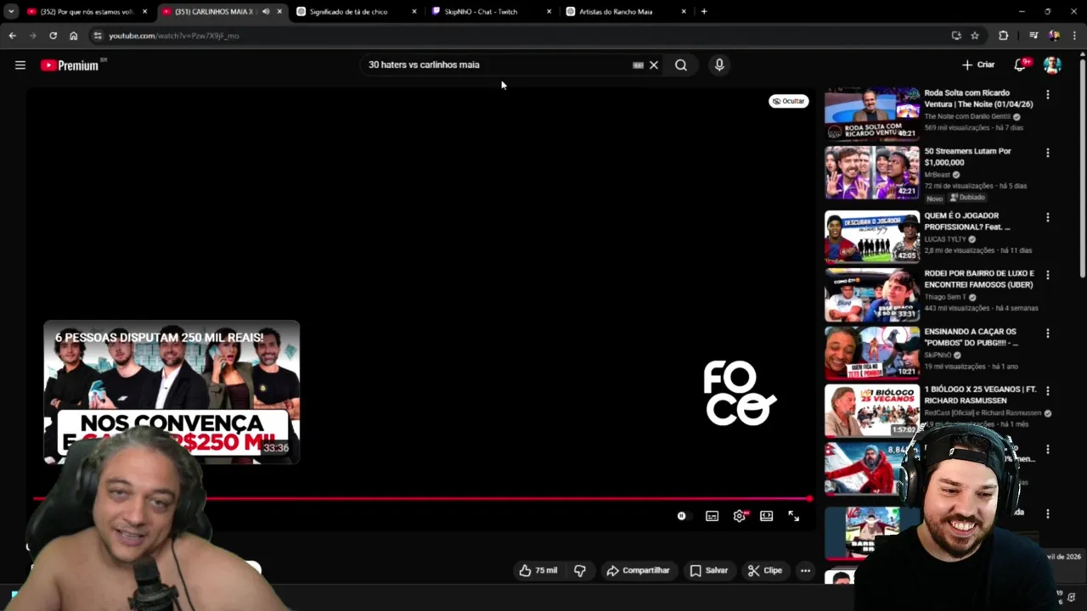Go to YouTube Premium home logo

click(70, 65)
